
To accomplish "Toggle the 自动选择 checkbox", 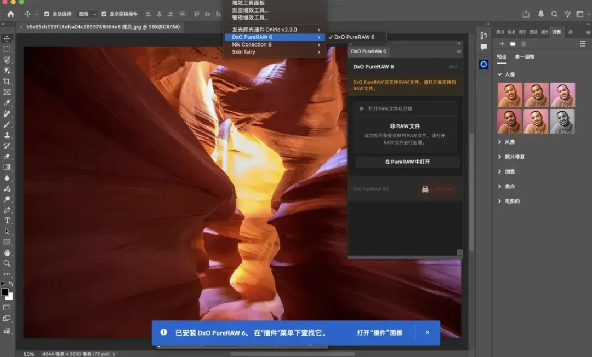I will tap(47, 14).
